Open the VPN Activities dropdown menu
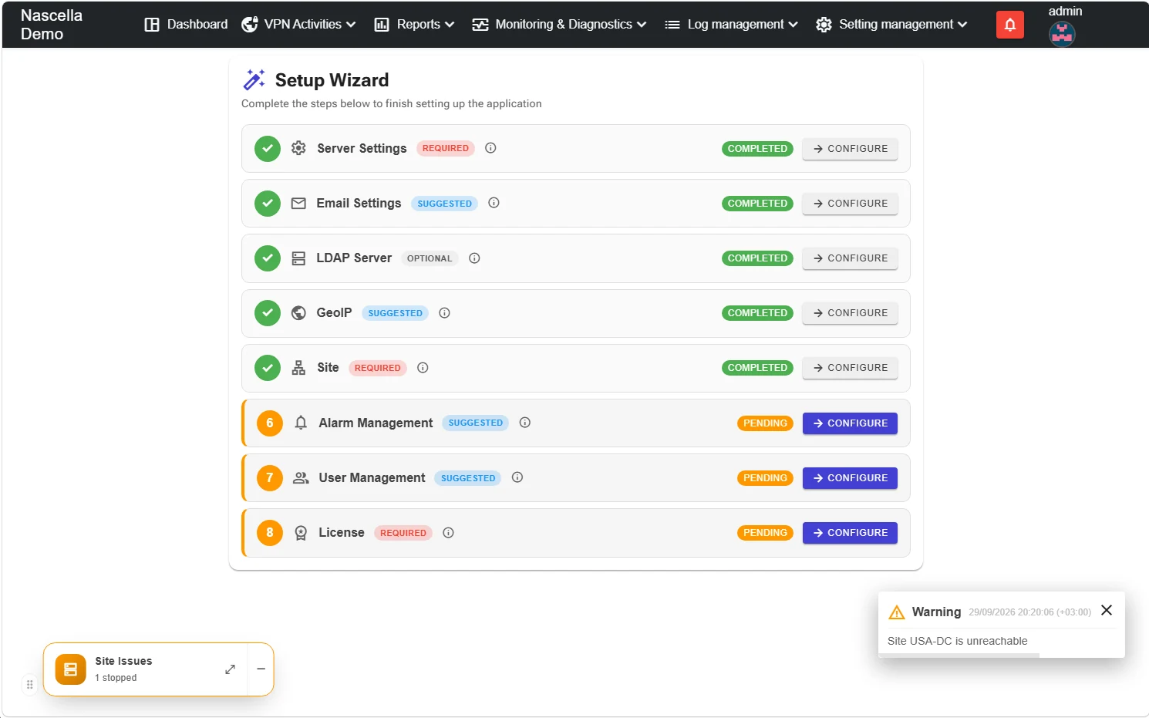This screenshot has width=1149, height=718. pos(298,25)
